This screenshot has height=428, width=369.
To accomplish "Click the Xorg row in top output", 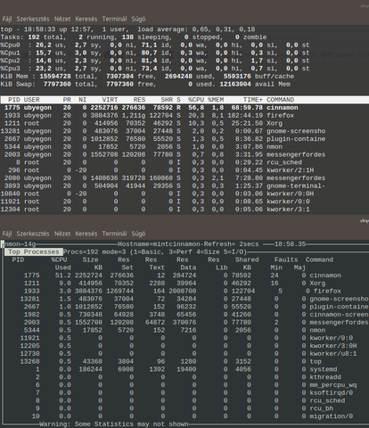I will (x=184, y=123).
